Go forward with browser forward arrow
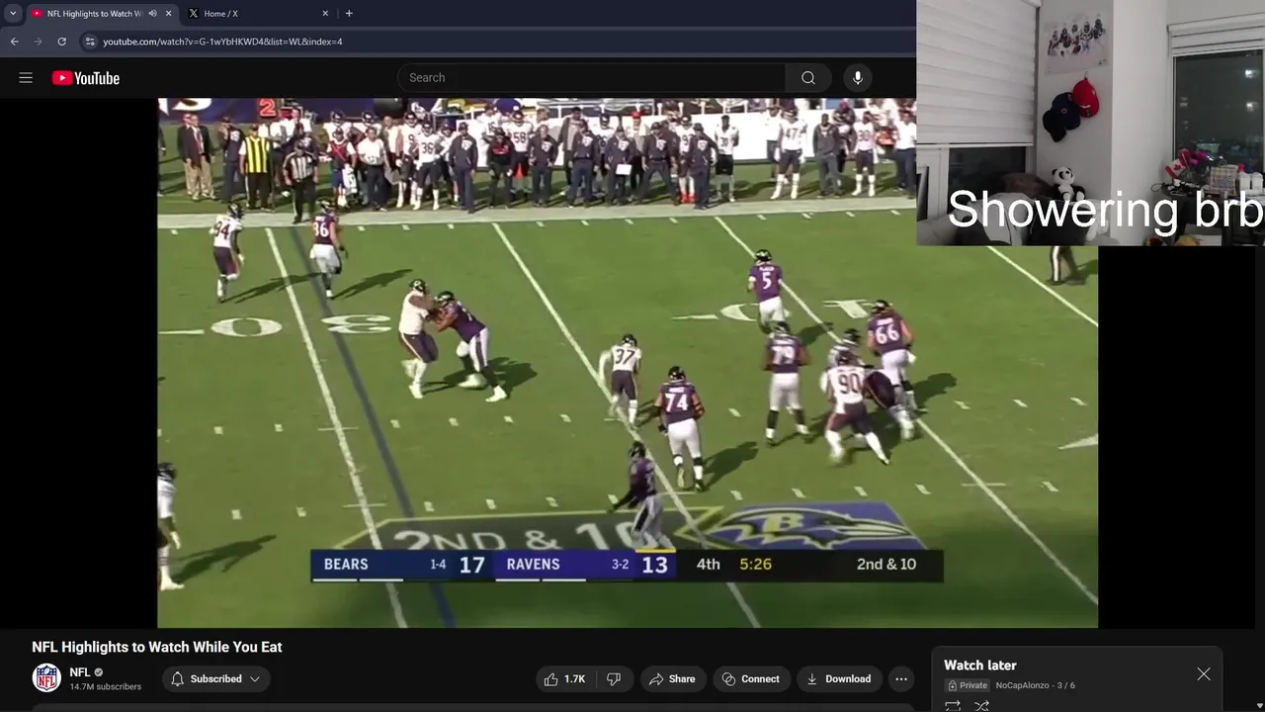This screenshot has height=712, width=1265. 38,42
